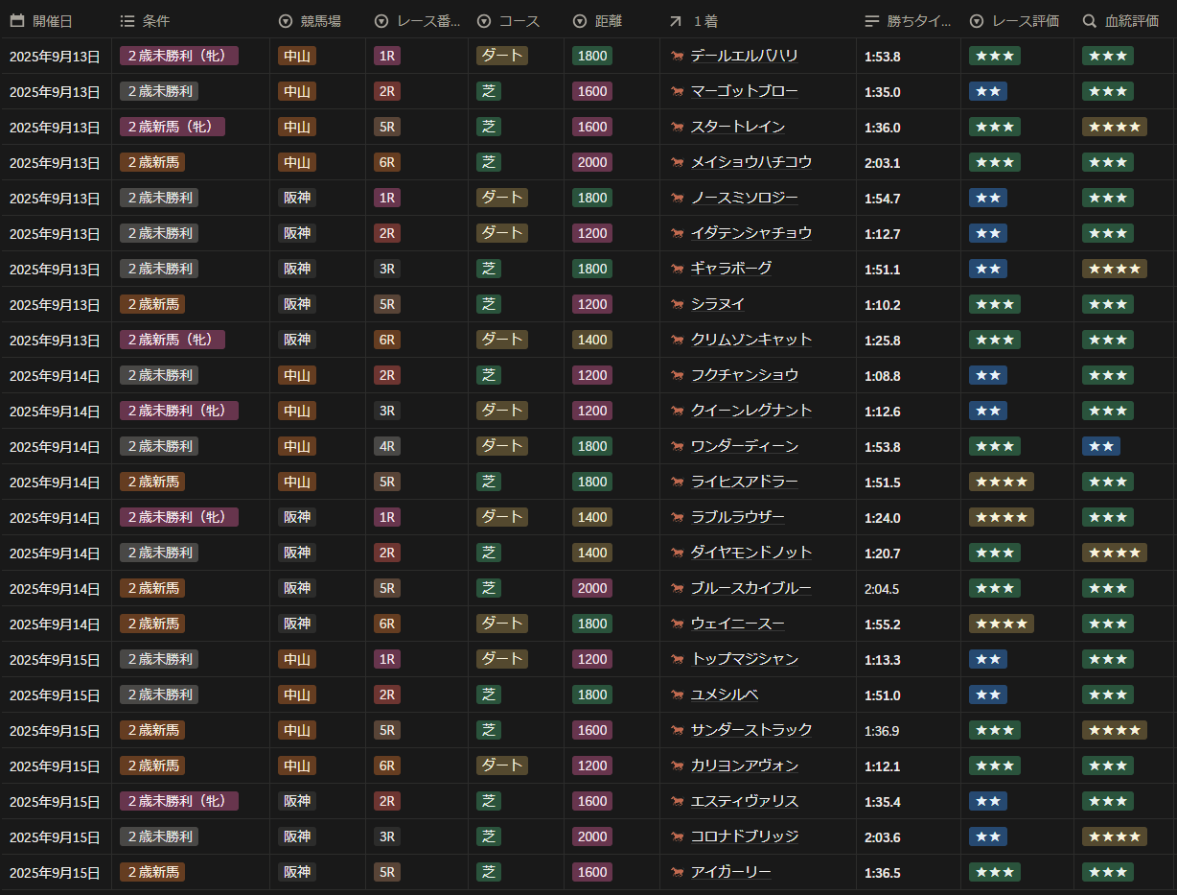Click horse icon beside ノースミソロジー
The width and height of the screenshot is (1177, 895).
(678, 198)
